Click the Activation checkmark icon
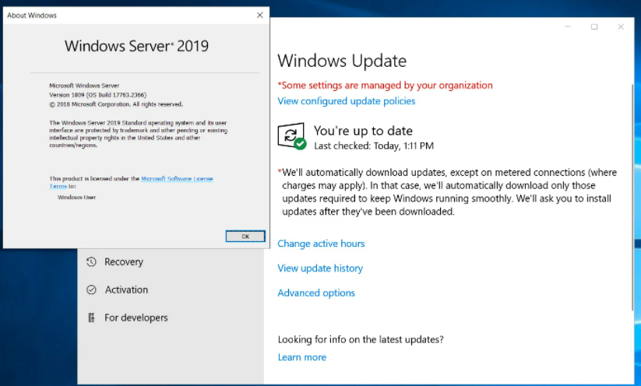The image size is (641, 386). point(91,290)
